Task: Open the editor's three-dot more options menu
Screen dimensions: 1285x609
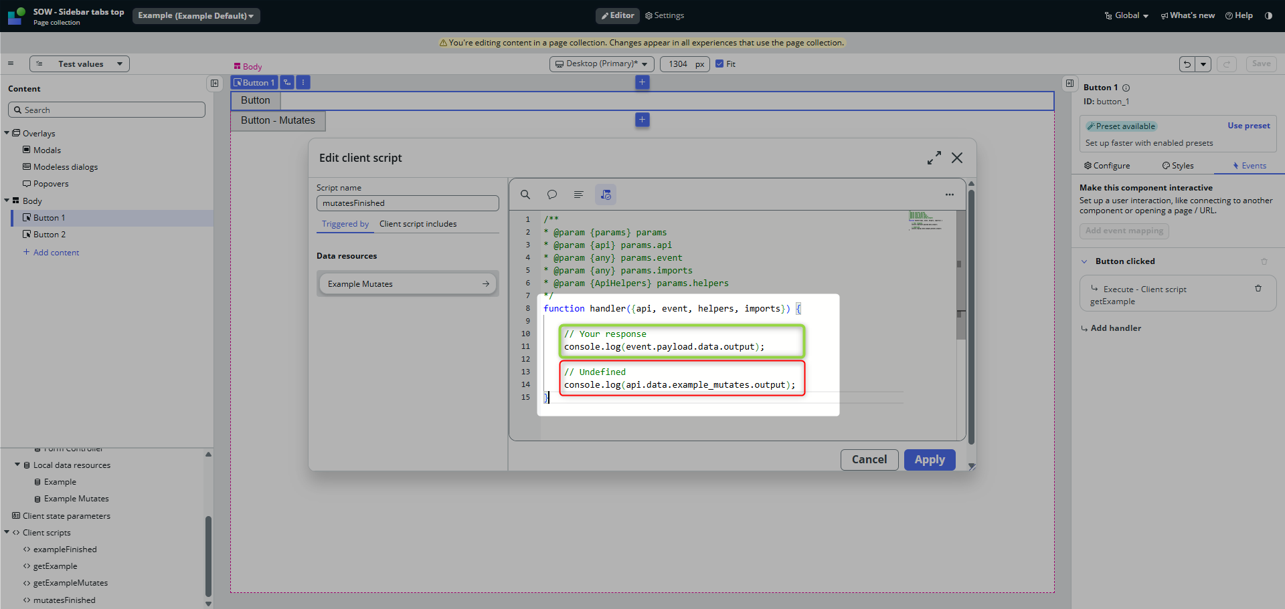Action: coord(949,195)
